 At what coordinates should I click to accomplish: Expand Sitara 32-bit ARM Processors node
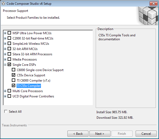click(5, 54)
